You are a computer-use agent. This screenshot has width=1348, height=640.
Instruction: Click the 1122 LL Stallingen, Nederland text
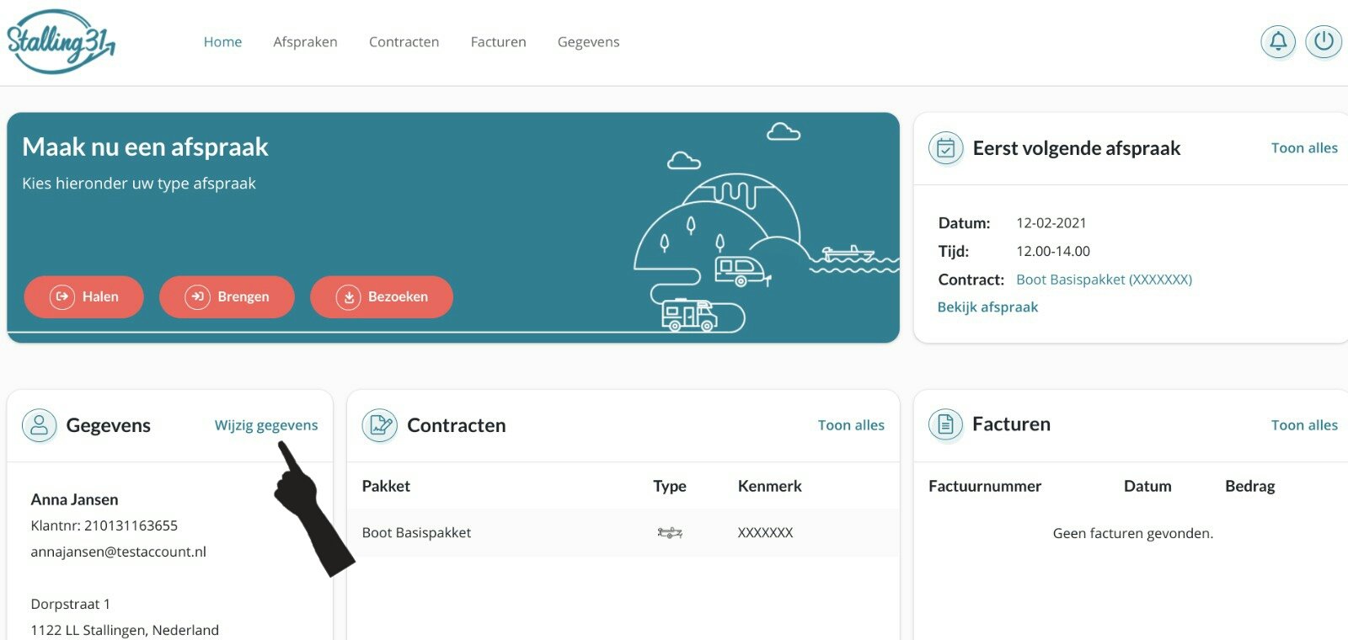[x=125, y=630]
